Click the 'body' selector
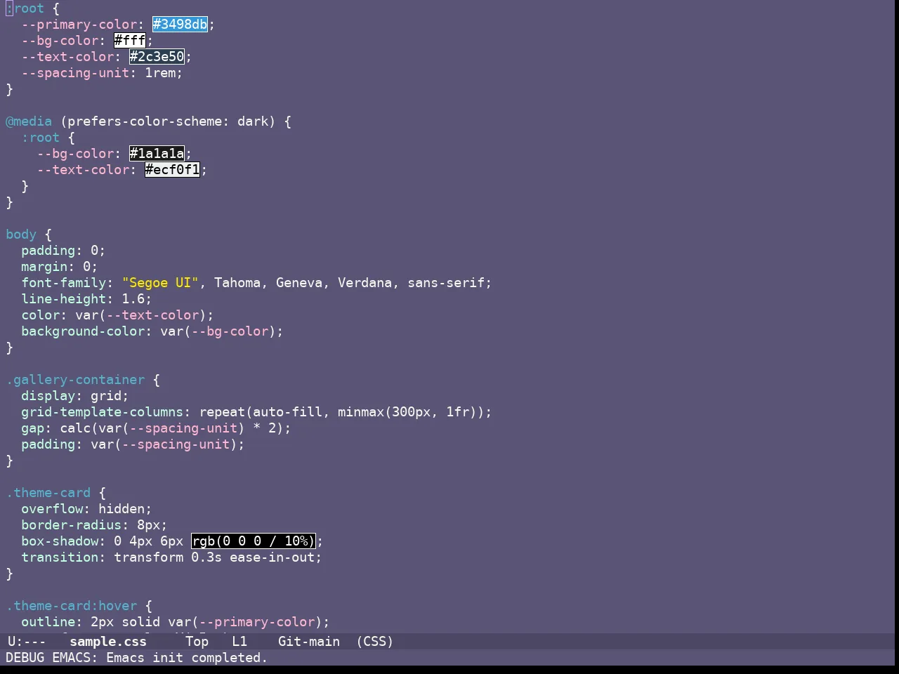The width and height of the screenshot is (899, 674). [21, 234]
